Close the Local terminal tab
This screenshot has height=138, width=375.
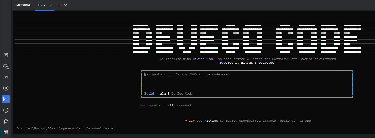51,5
